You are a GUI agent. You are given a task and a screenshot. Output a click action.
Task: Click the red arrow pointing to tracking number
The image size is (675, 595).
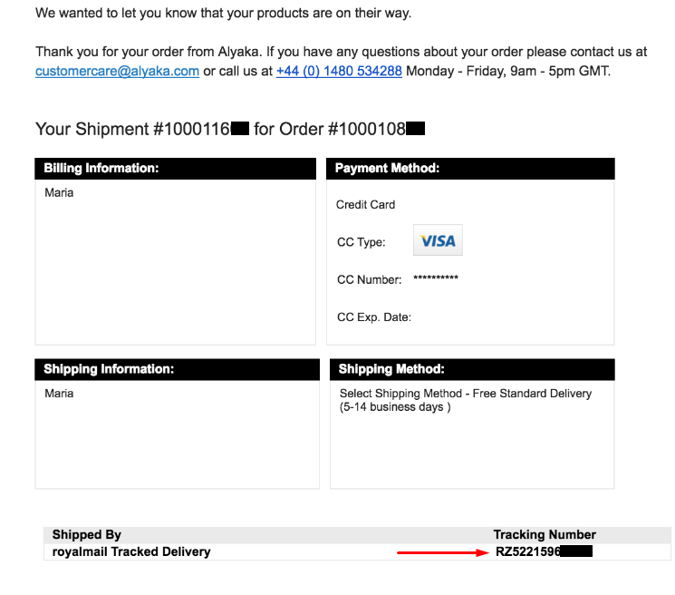(x=443, y=552)
